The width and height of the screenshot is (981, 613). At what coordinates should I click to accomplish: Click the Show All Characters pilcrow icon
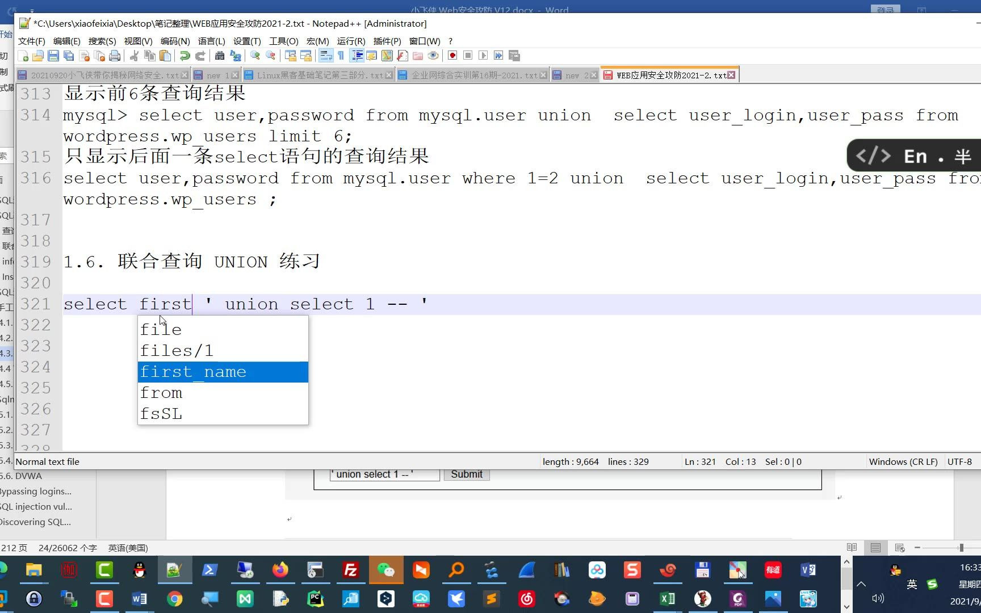340,56
